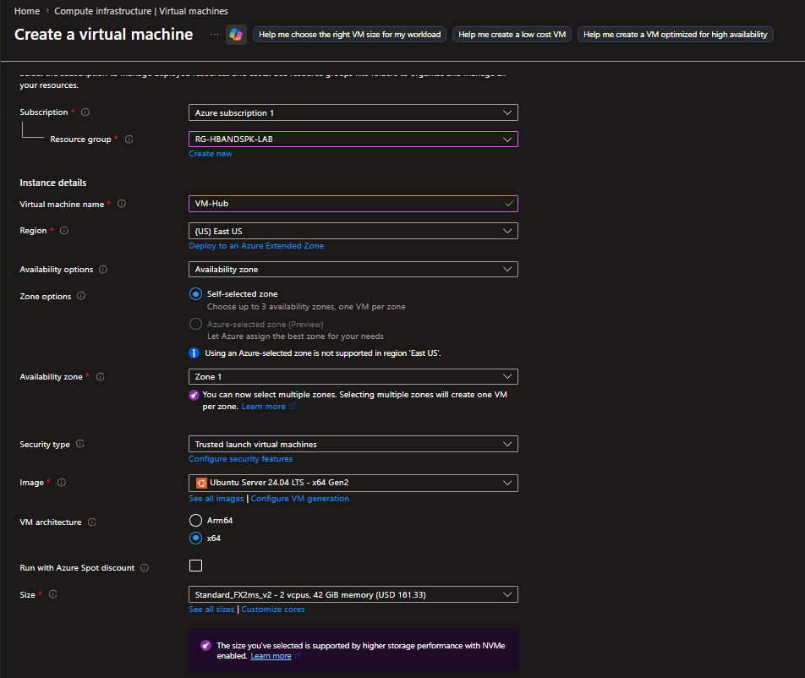
Task: Open Learn more link about multiple zones
Action: pos(263,407)
